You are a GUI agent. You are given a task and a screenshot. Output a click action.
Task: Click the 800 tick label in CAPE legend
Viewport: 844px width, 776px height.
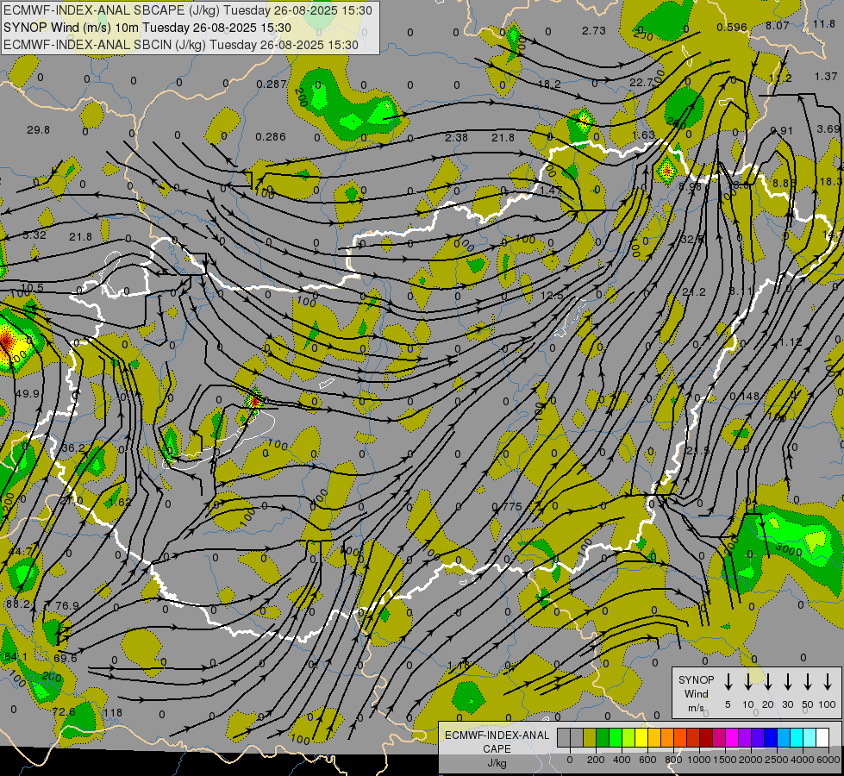coord(673,760)
